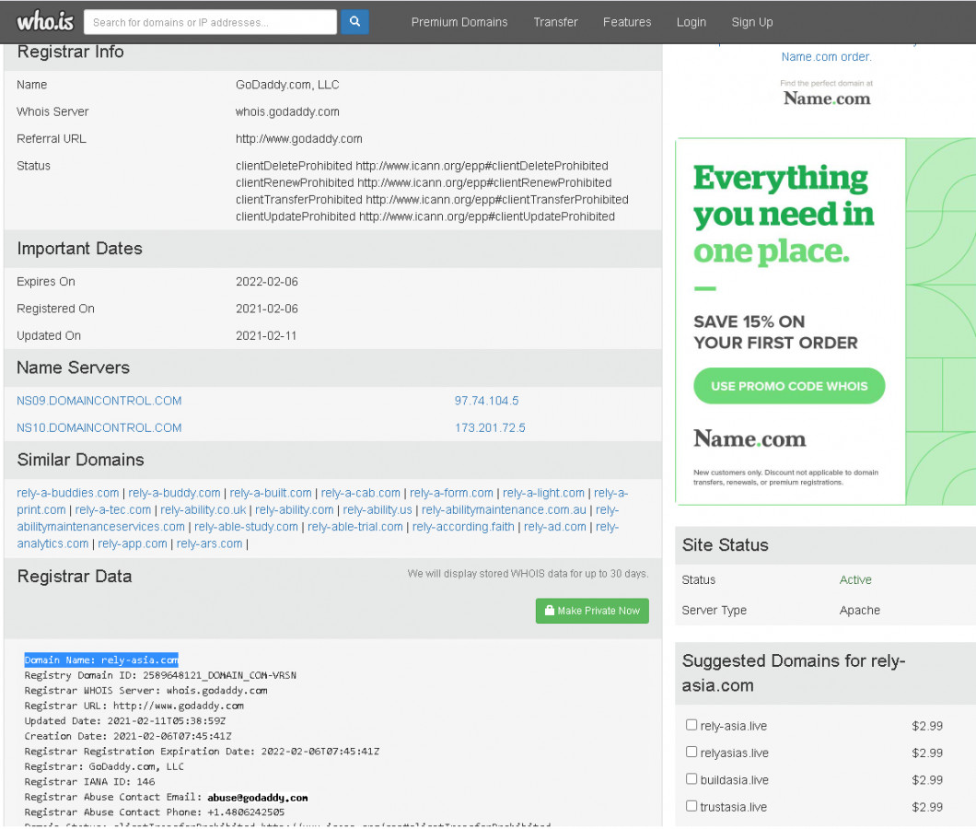Check the trustasia.live checkbox
Viewport: 976px width, 829px height.
coord(691,805)
